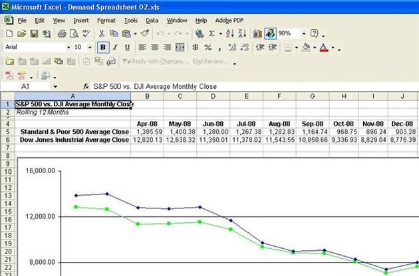Click the Insert Function fx button
This screenshot has width=419, height=276.
[86, 86]
